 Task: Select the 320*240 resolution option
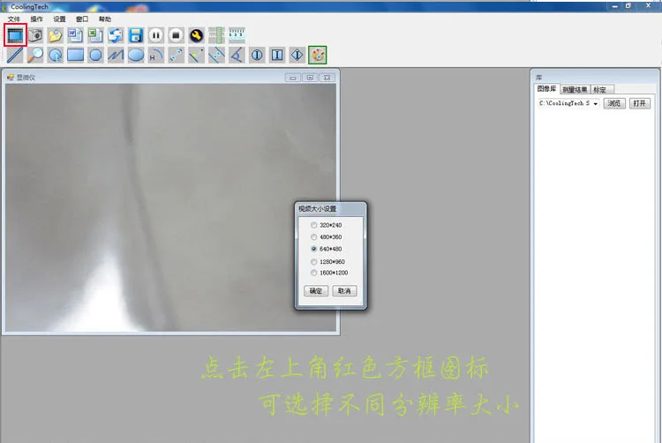point(327,225)
